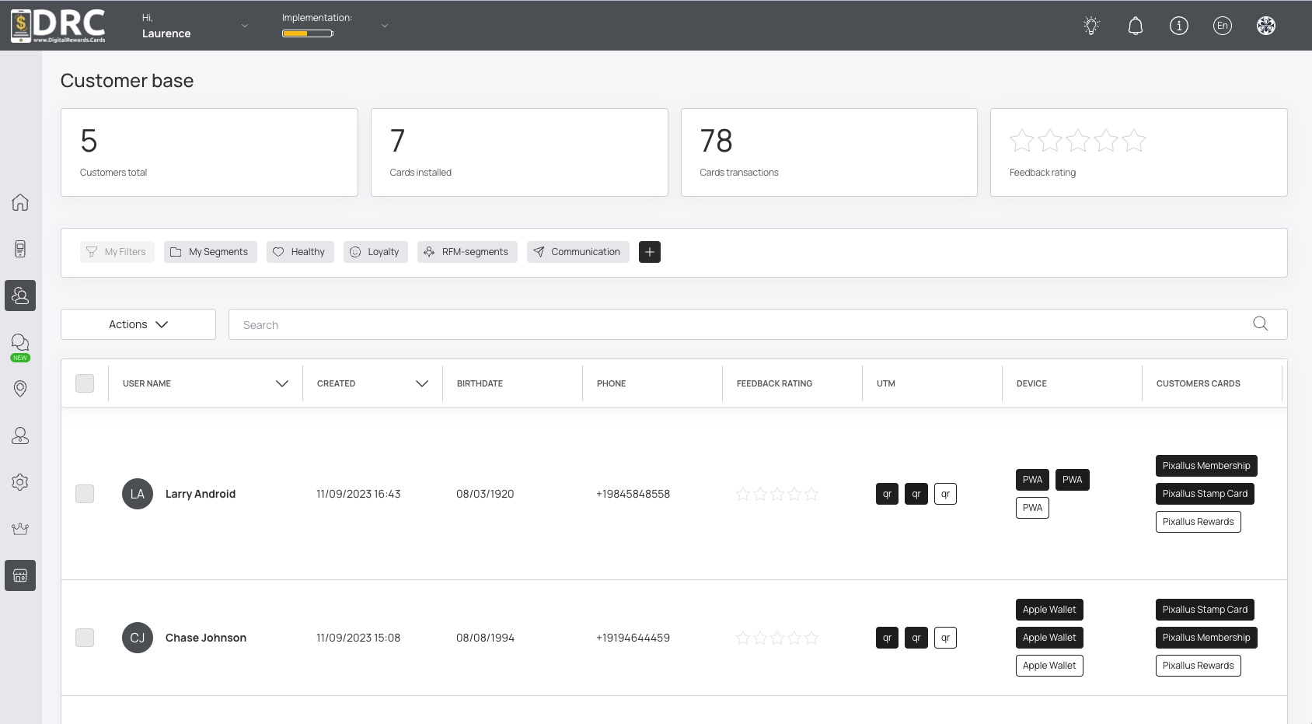Click the Cards installed card

(519, 152)
